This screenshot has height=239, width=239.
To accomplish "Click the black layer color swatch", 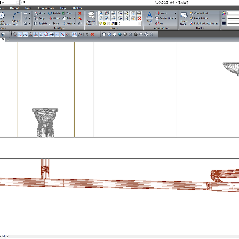I will [x=116, y=23].
